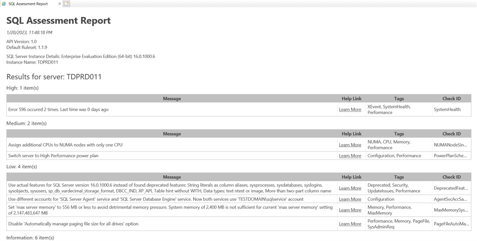Click the DeprecatedFeat... check ID cell

452,188
